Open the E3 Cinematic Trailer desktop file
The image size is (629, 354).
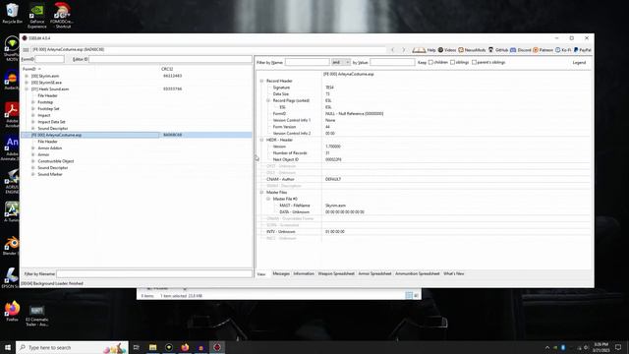coord(37,315)
